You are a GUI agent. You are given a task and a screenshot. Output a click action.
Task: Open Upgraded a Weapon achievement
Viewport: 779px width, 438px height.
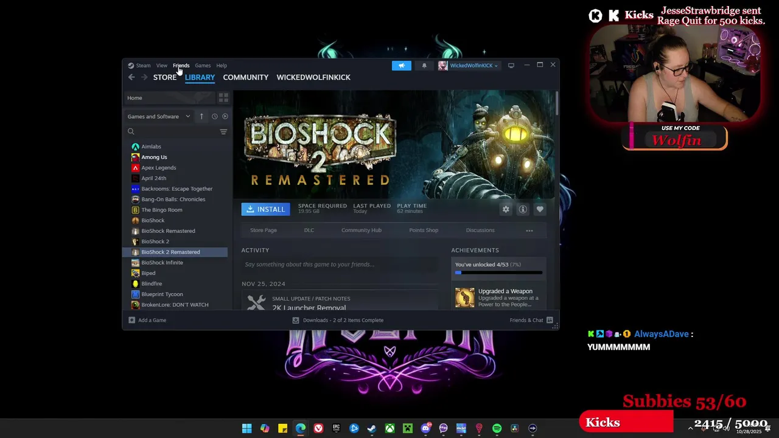(x=498, y=297)
